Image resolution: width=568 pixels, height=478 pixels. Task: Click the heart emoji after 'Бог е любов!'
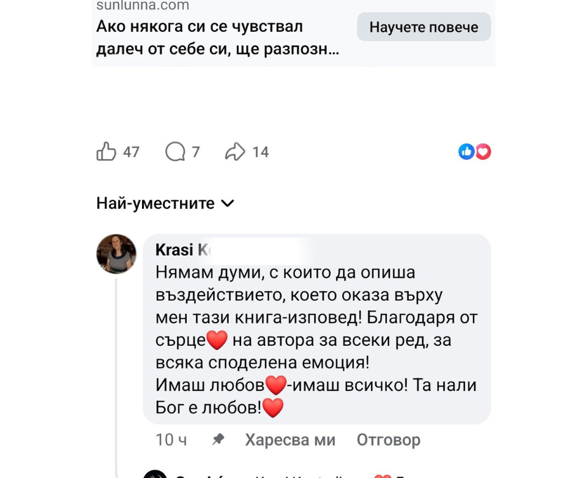[x=272, y=408]
